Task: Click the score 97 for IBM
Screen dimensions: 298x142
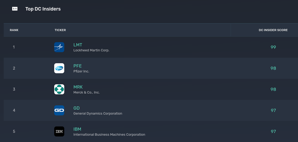Action: [x=273, y=131]
